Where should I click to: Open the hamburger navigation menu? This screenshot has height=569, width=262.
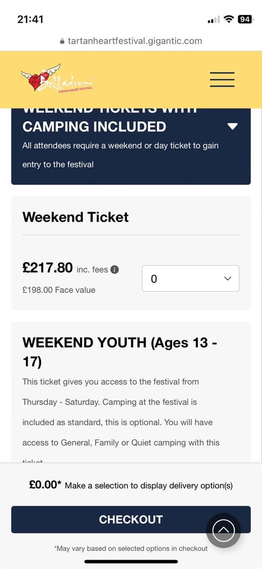coord(222,79)
